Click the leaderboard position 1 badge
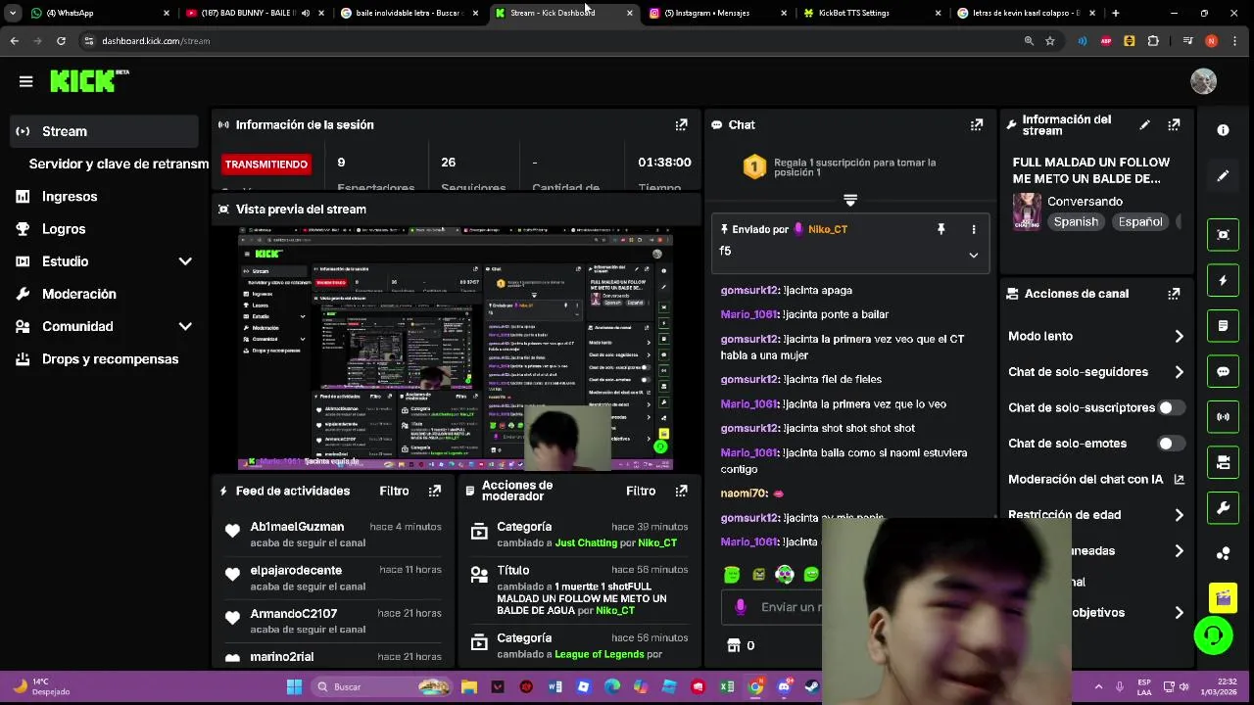 click(x=753, y=167)
